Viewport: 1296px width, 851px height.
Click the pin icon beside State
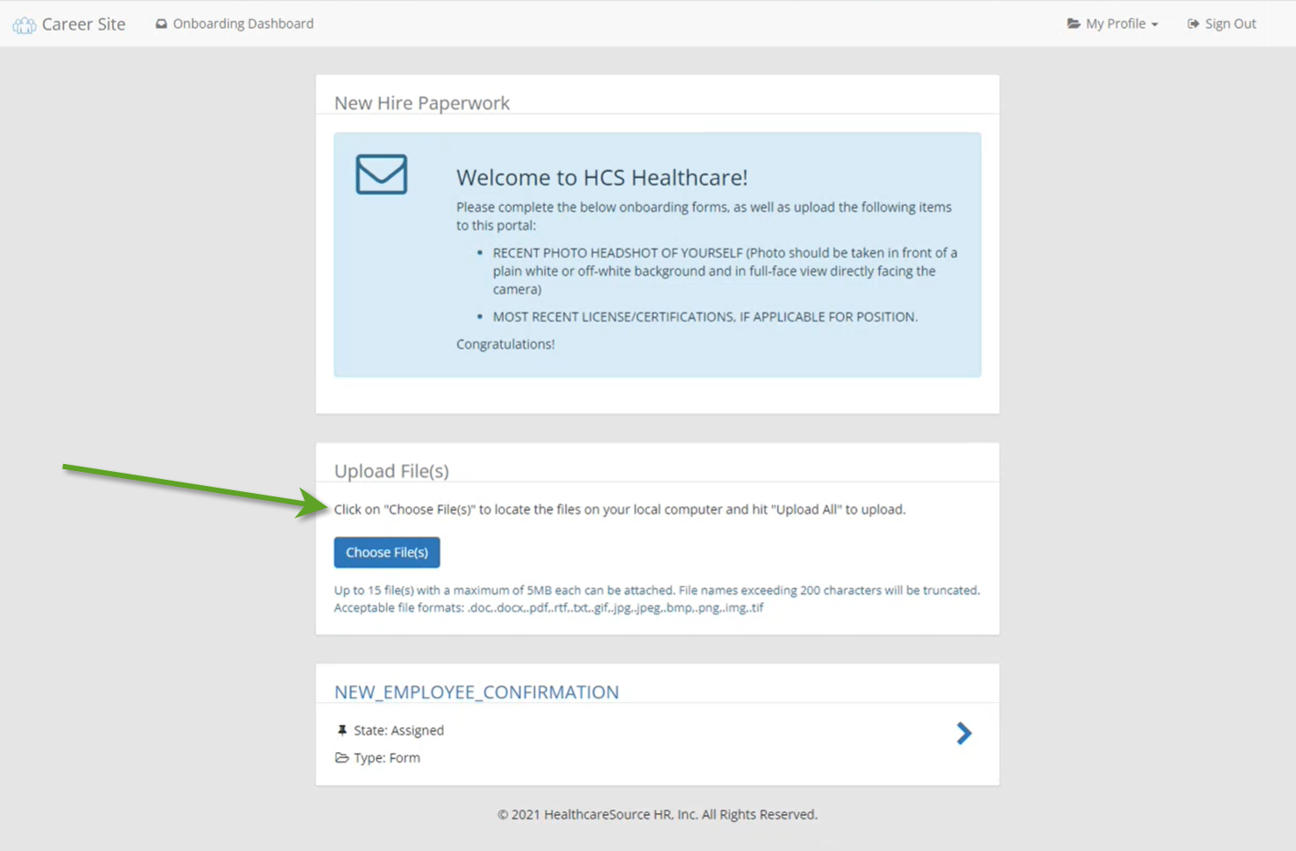pyautogui.click(x=342, y=730)
